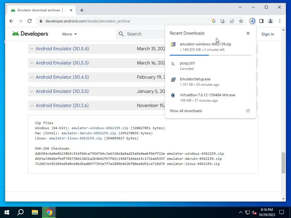Click emulator-darwin-6962159.zip checksum filename
291x218 pixels.
[x=194, y=159]
